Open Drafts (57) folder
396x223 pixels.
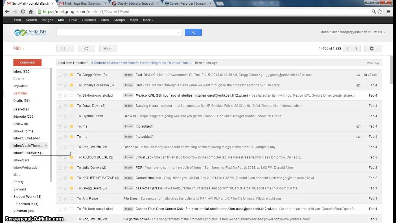point(21,101)
